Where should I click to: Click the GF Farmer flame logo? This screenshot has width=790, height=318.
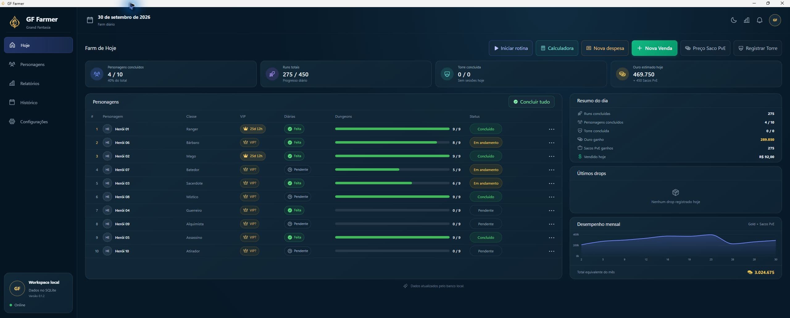coord(15,22)
